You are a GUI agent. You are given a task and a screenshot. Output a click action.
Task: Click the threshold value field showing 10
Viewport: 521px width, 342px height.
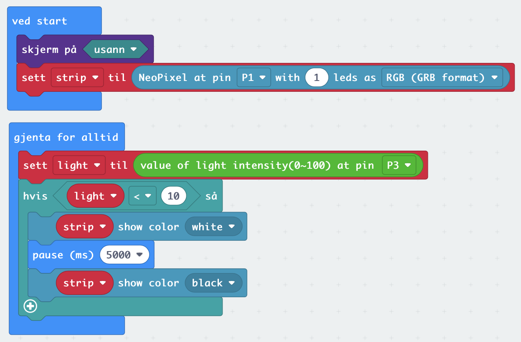pos(174,196)
